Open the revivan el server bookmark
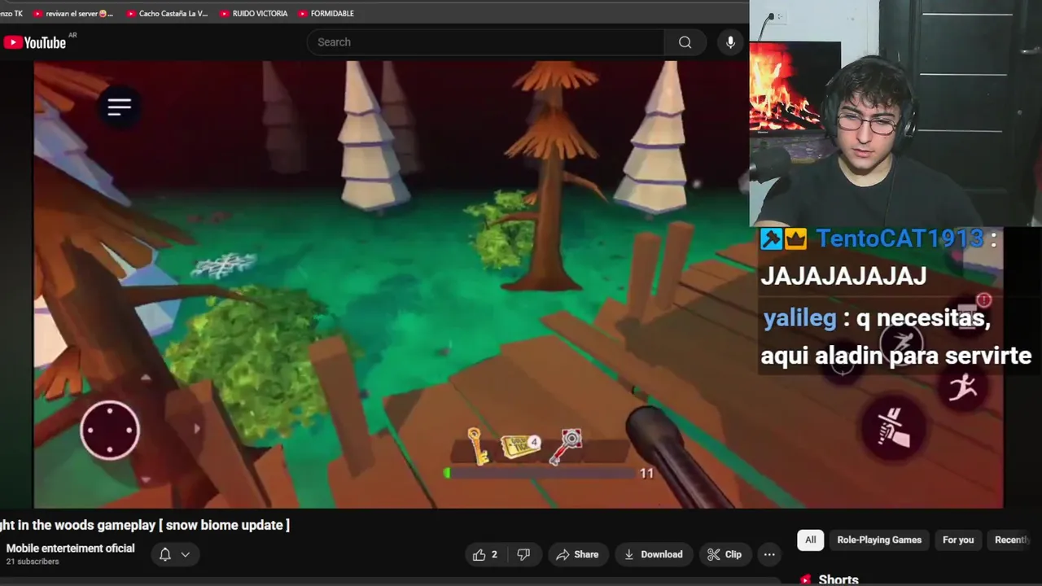The height and width of the screenshot is (586, 1042). (x=73, y=13)
